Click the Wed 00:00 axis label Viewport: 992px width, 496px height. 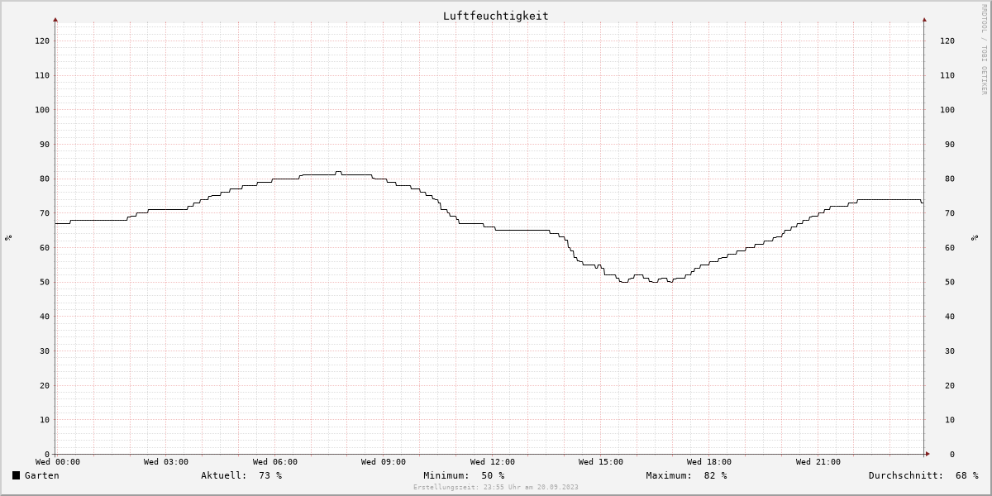tap(58, 462)
